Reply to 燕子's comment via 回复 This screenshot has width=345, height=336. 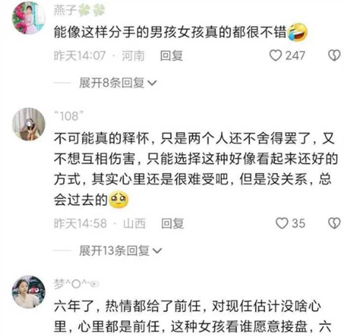[172, 56]
